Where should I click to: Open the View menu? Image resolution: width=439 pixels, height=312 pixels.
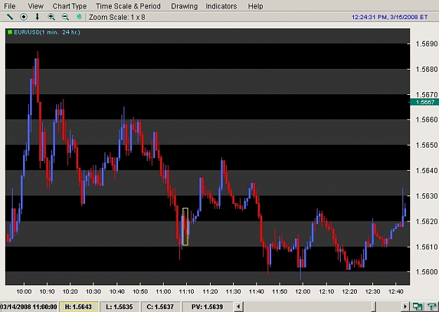[x=36, y=6]
